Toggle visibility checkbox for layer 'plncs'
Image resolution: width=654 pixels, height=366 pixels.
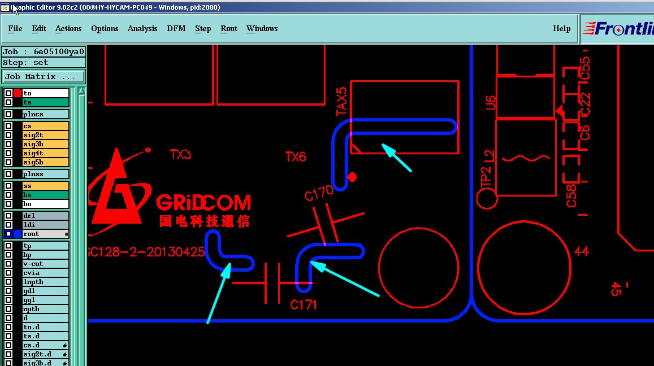(x=8, y=114)
